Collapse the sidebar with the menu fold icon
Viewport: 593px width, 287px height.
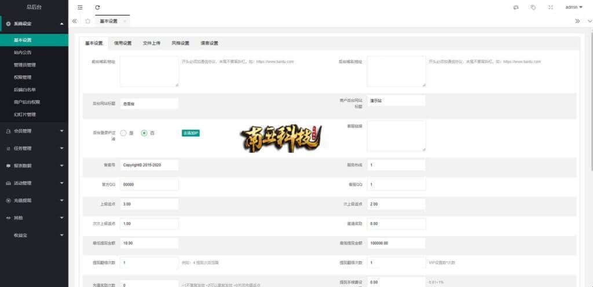(80, 7)
